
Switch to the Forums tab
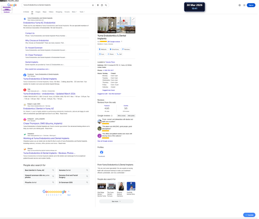click(67, 12)
